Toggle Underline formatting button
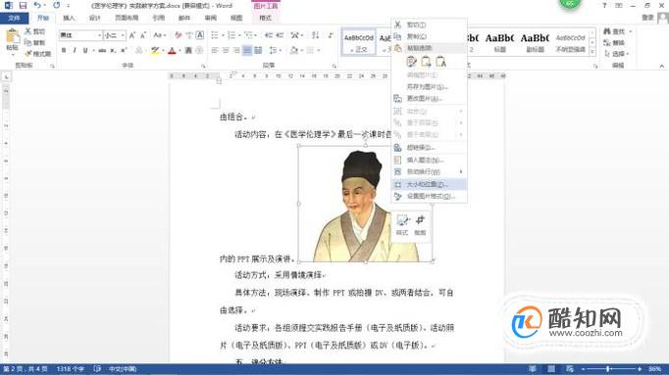The width and height of the screenshot is (669, 375). (x=85, y=51)
